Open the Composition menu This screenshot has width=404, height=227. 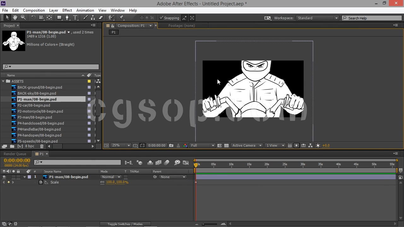pos(34,10)
